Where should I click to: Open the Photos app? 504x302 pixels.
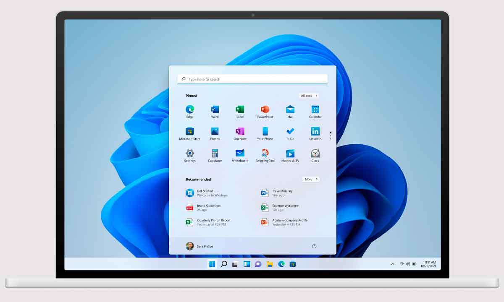pos(215,132)
